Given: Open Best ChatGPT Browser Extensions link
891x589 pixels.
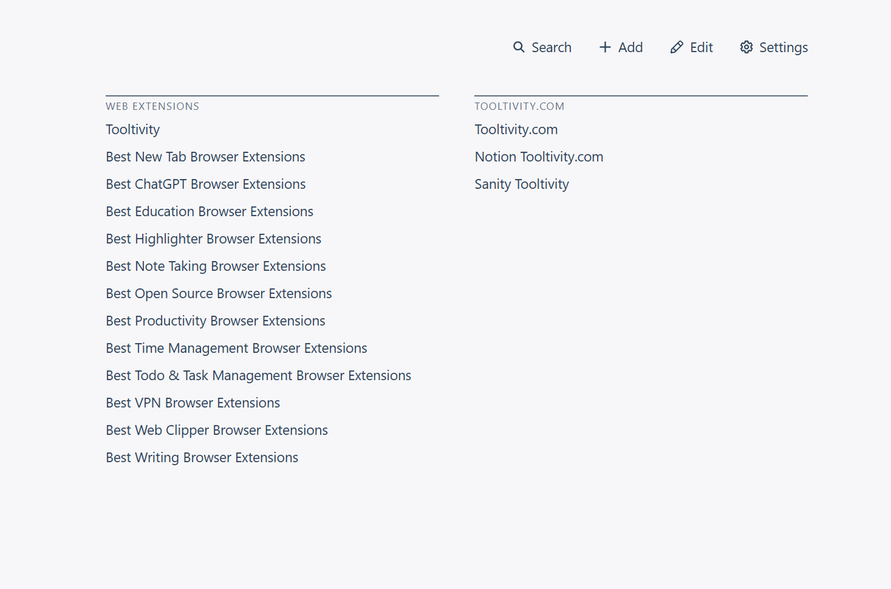Looking at the screenshot, I should coord(206,184).
